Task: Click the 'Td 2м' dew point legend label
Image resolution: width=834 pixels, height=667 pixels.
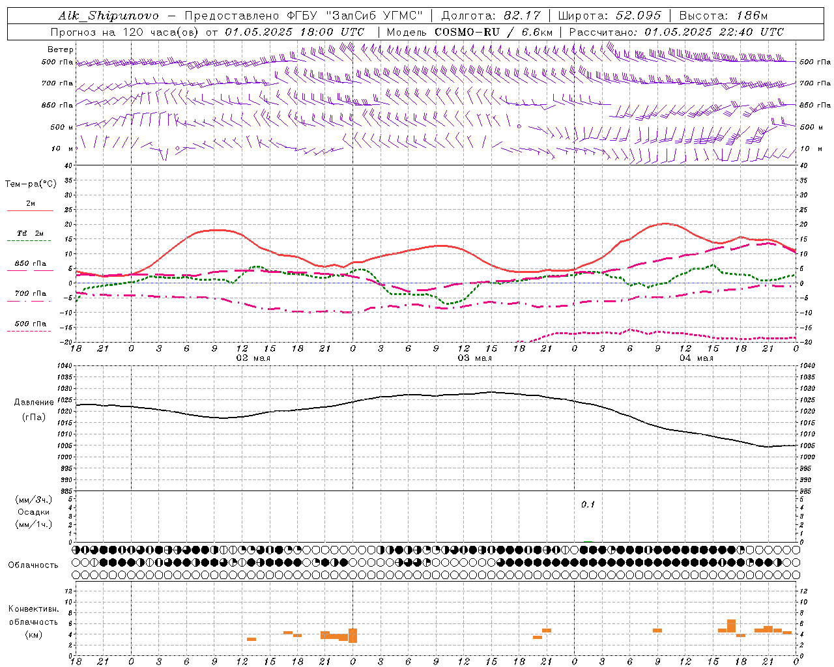Action: coord(31,233)
